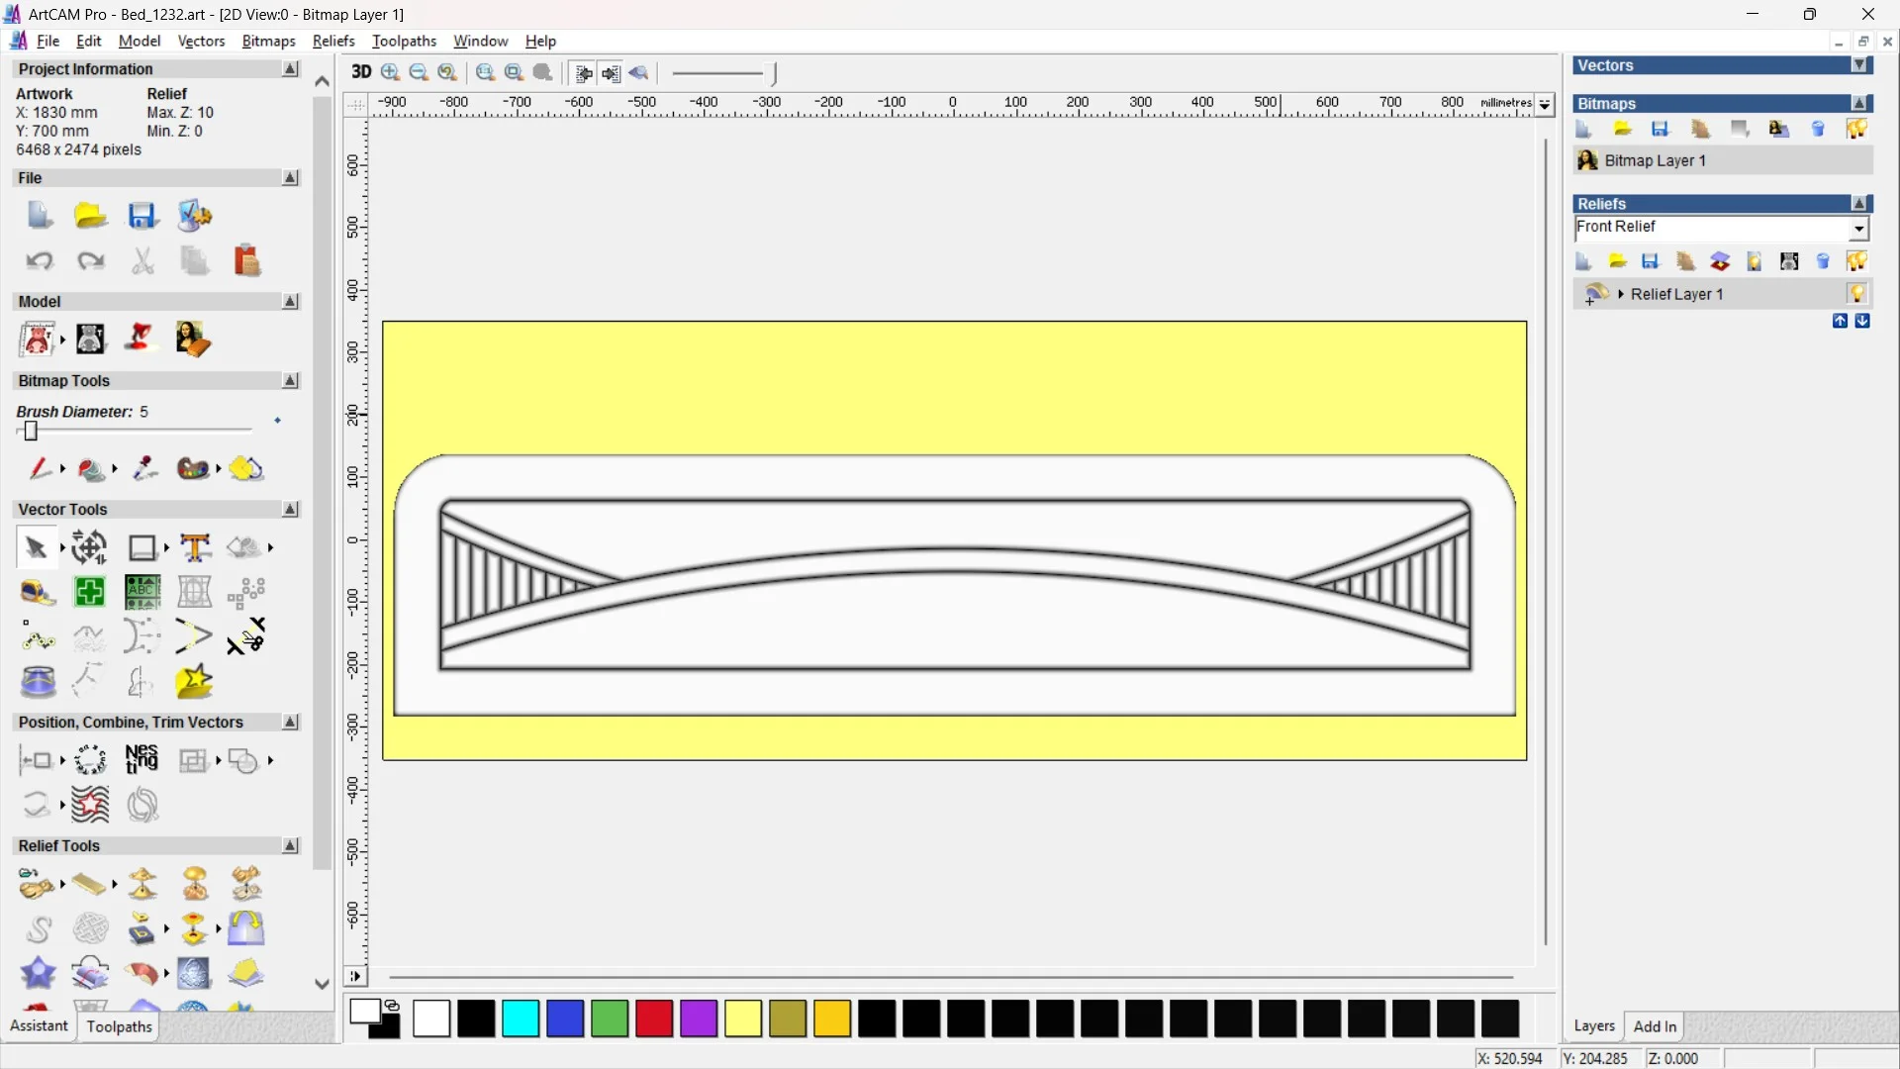
Task: Open the Toolpaths menu
Action: [x=404, y=41]
